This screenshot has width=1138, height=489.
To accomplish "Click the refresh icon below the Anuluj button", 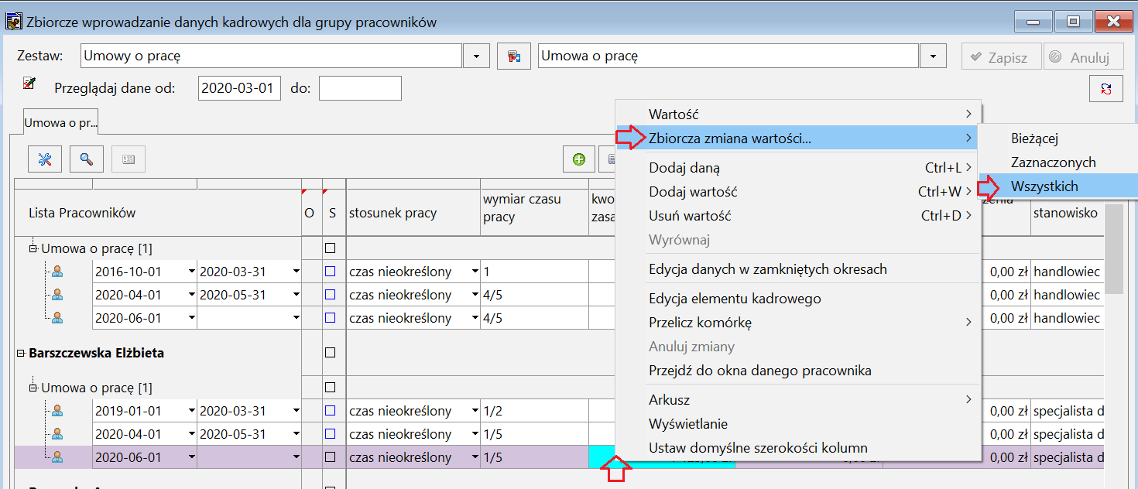I will tap(1105, 88).
